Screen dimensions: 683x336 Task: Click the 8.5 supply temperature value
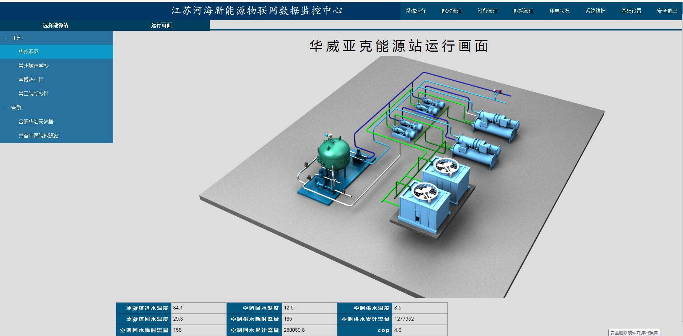pos(398,308)
